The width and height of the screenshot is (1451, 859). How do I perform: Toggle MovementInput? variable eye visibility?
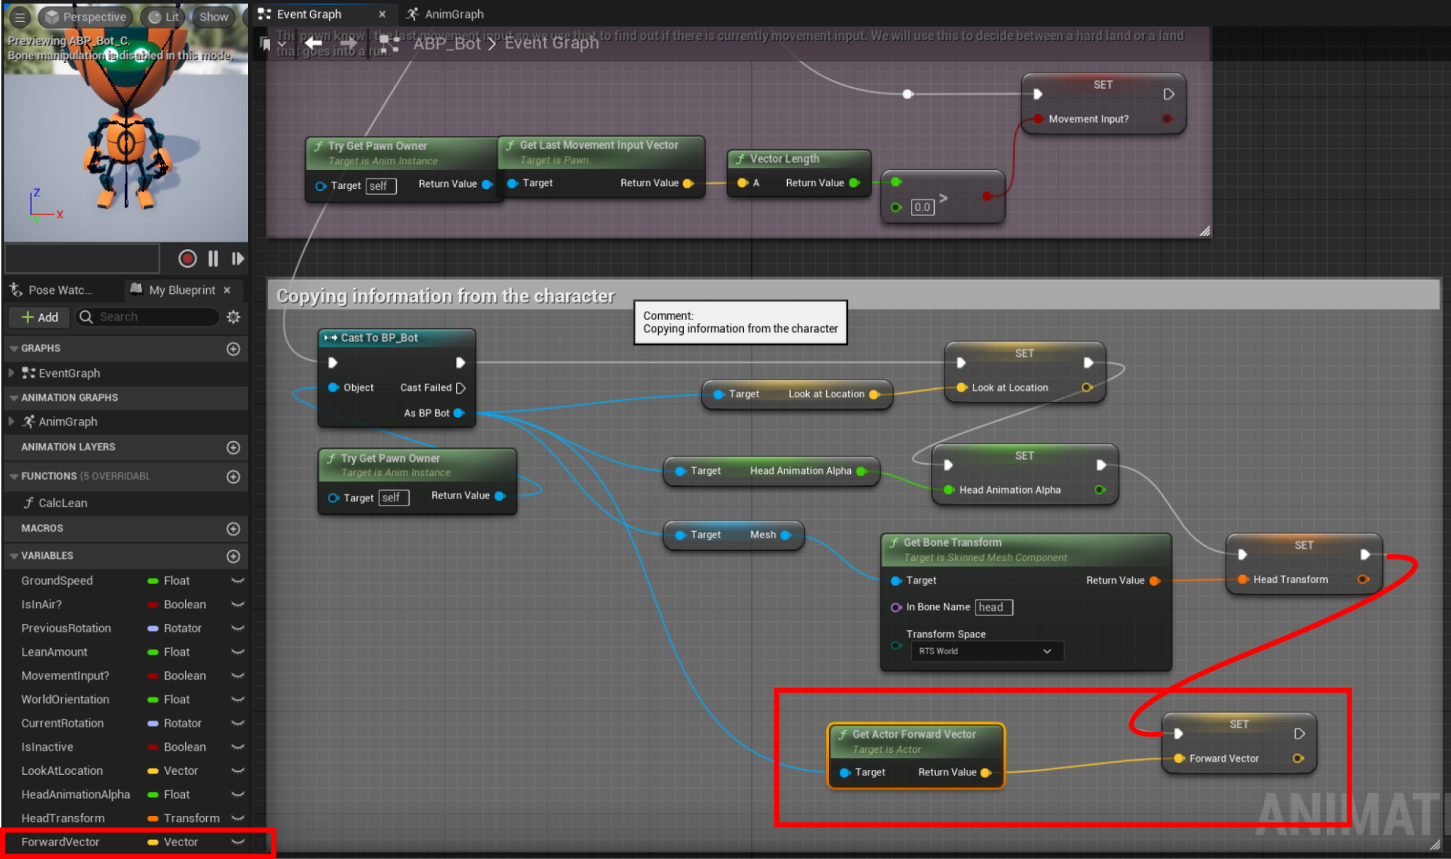click(x=238, y=676)
